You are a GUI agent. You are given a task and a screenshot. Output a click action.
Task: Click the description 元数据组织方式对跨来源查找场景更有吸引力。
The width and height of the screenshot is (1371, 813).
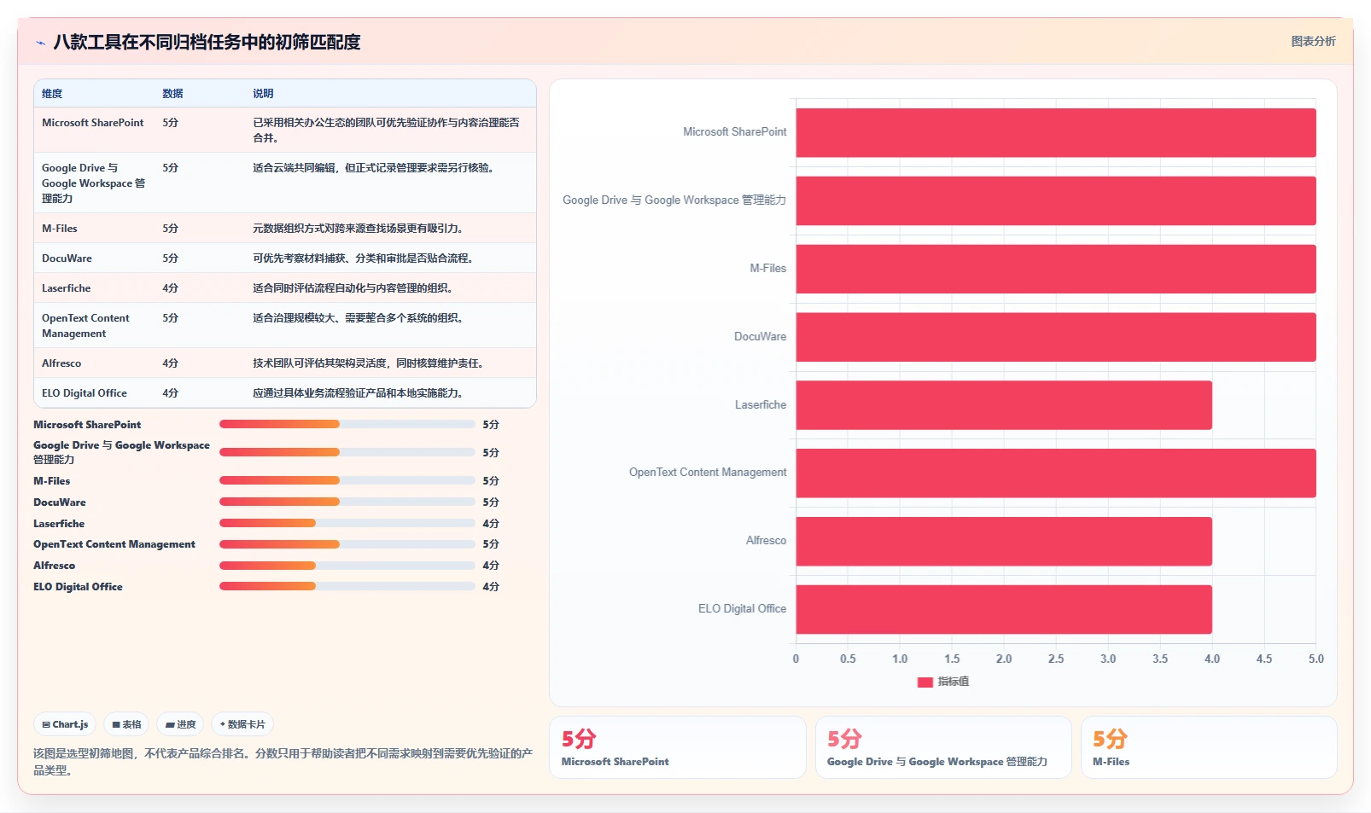(x=358, y=229)
